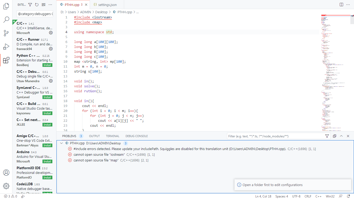
Task: Click the feedback icon in status bar
Action: [x=341, y=196]
